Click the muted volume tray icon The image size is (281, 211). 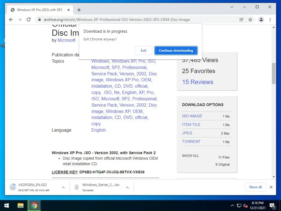[x=245, y=206]
